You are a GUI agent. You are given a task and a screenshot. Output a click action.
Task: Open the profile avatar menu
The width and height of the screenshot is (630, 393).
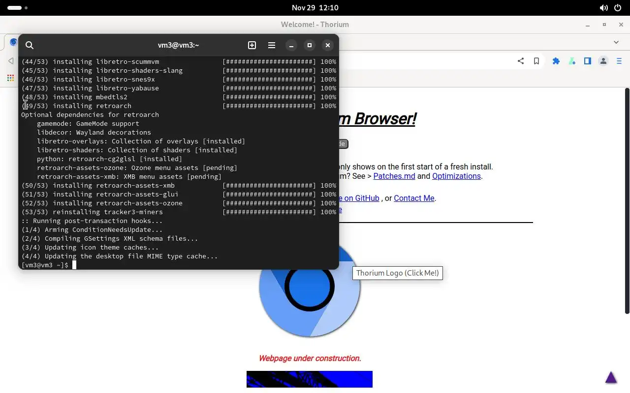pos(603,61)
